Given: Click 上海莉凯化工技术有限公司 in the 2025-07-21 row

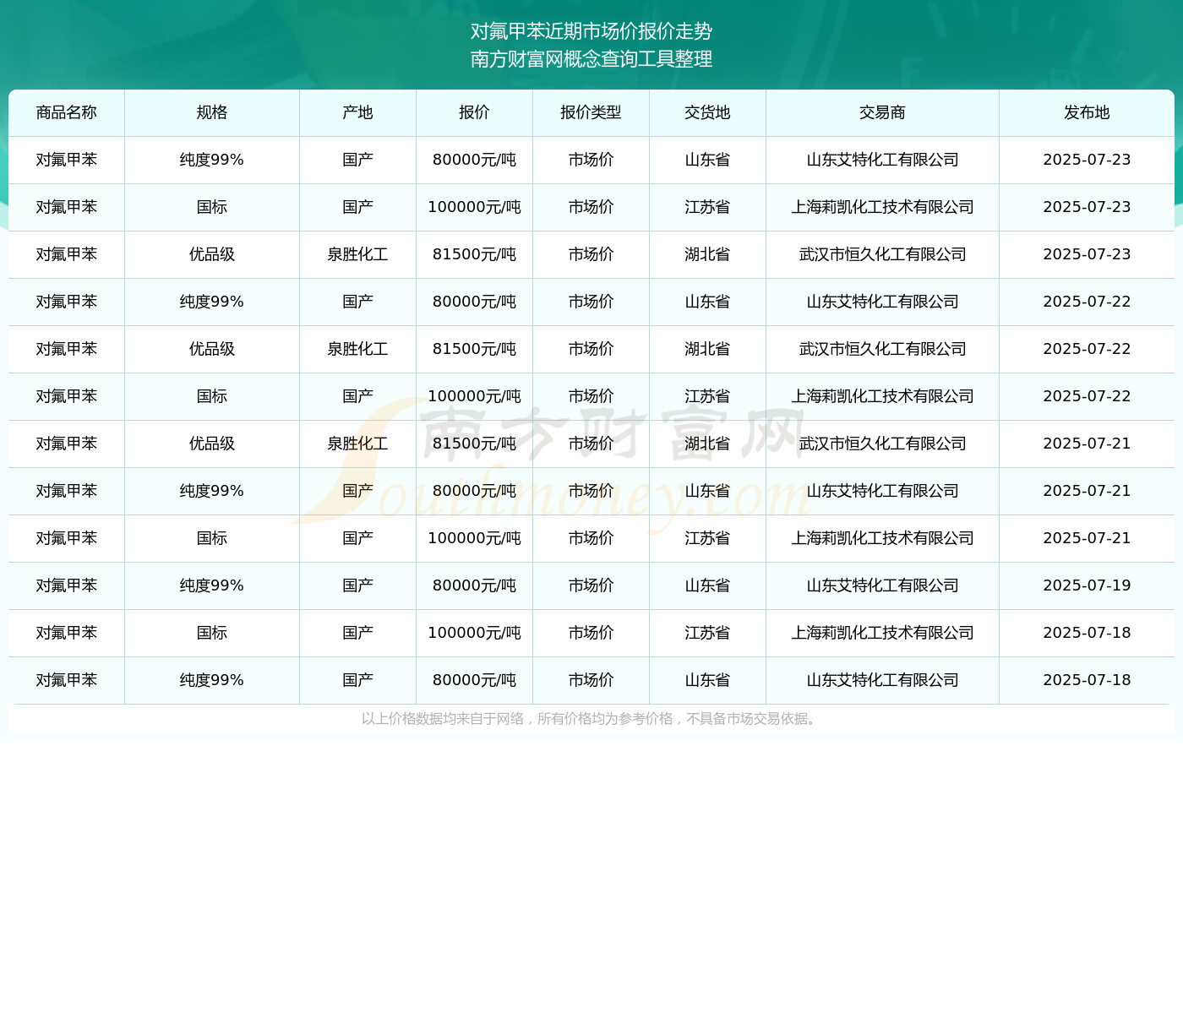Looking at the screenshot, I should pyautogui.click(x=882, y=538).
